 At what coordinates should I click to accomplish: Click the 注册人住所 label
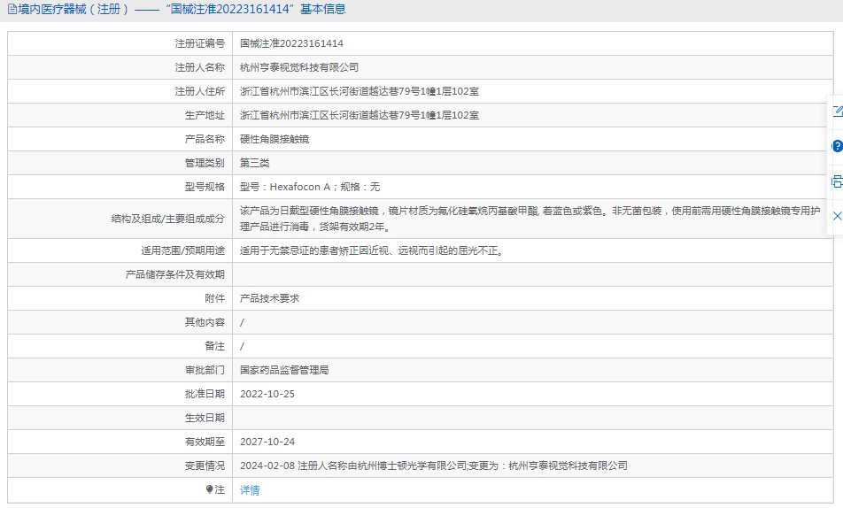point(200,91)
